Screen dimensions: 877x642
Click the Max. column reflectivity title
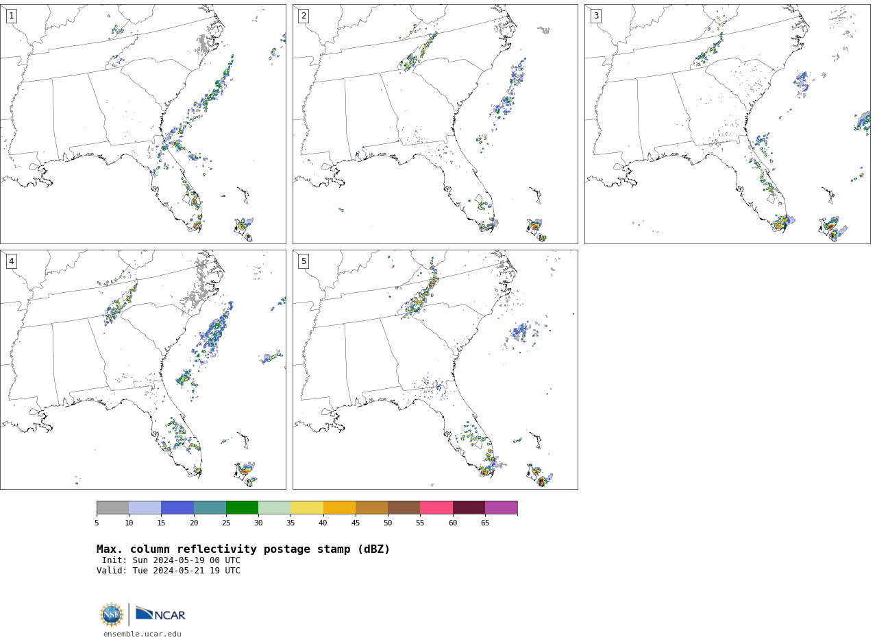[243, 549]
